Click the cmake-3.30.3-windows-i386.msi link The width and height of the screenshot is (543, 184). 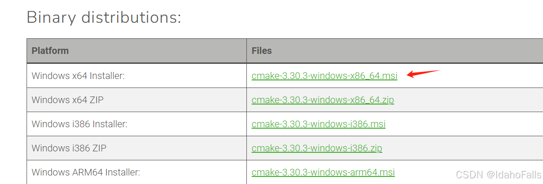click(318, 124)
